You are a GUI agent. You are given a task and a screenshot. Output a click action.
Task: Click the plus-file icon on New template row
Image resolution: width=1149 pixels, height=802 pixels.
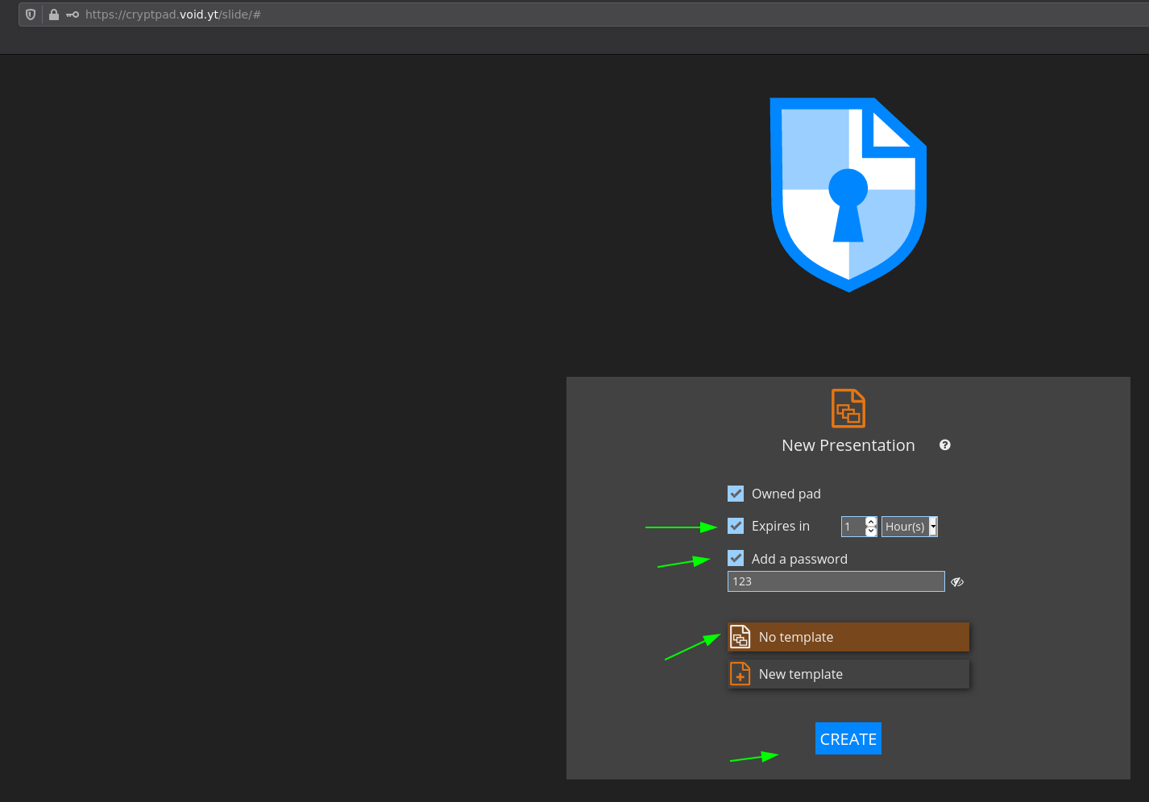pyautogui.click(x=740, y=674)
